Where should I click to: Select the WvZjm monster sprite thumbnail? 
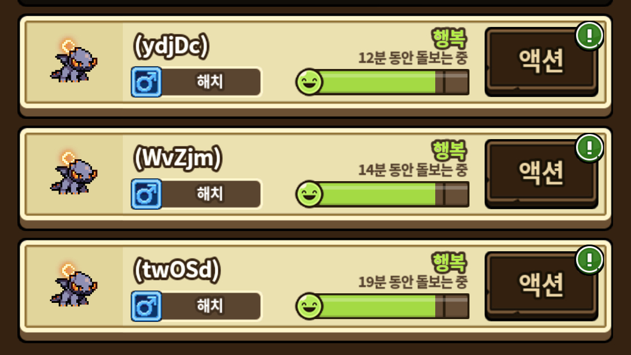tap(73, 173)
